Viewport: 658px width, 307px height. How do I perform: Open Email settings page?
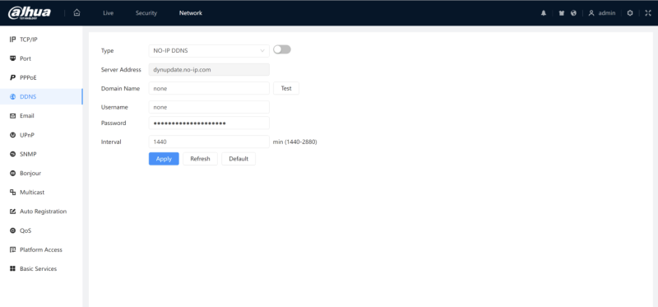(x=41, y=116)
